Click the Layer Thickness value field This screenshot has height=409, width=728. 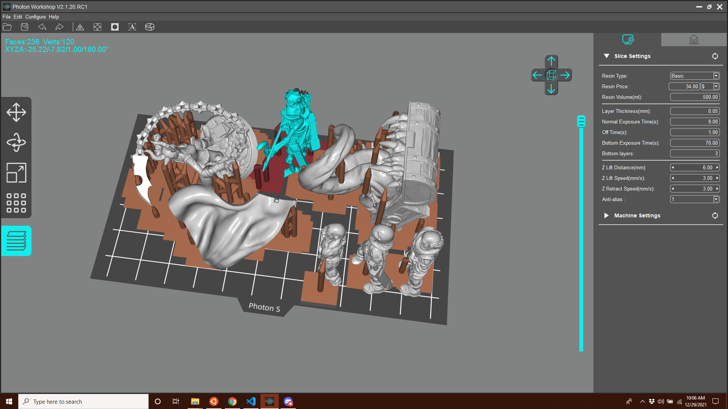(695, 111)
